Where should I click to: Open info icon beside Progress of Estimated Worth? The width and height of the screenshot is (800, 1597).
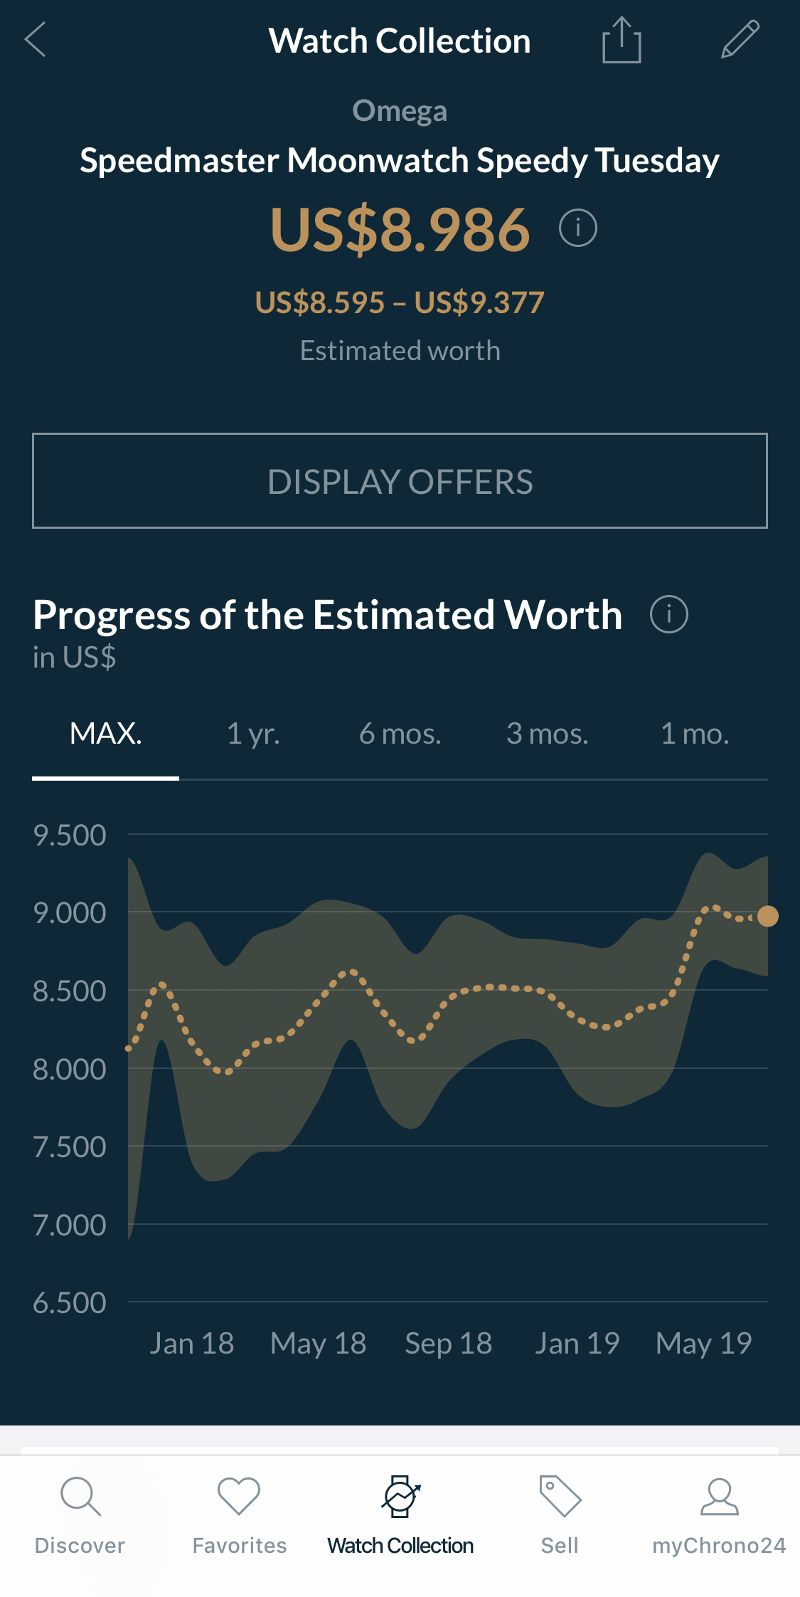(x=668, y=614)
